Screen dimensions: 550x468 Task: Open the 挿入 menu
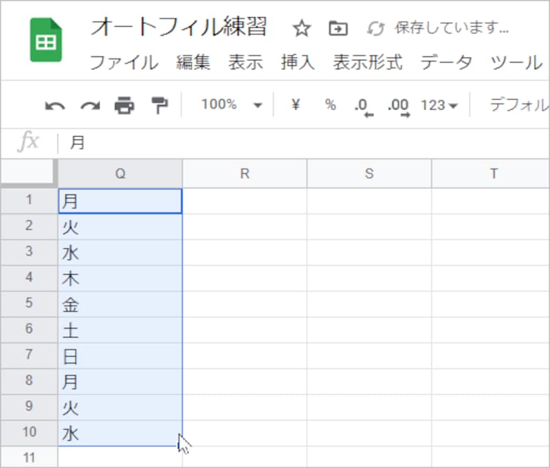click(296, 63)
